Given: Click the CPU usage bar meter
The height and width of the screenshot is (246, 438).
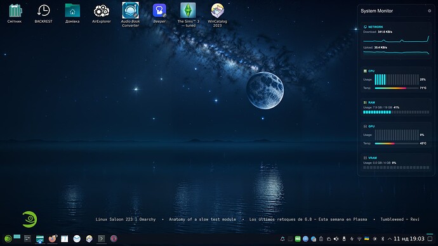Looking at the screenshot, I should (x=396, y=79).
